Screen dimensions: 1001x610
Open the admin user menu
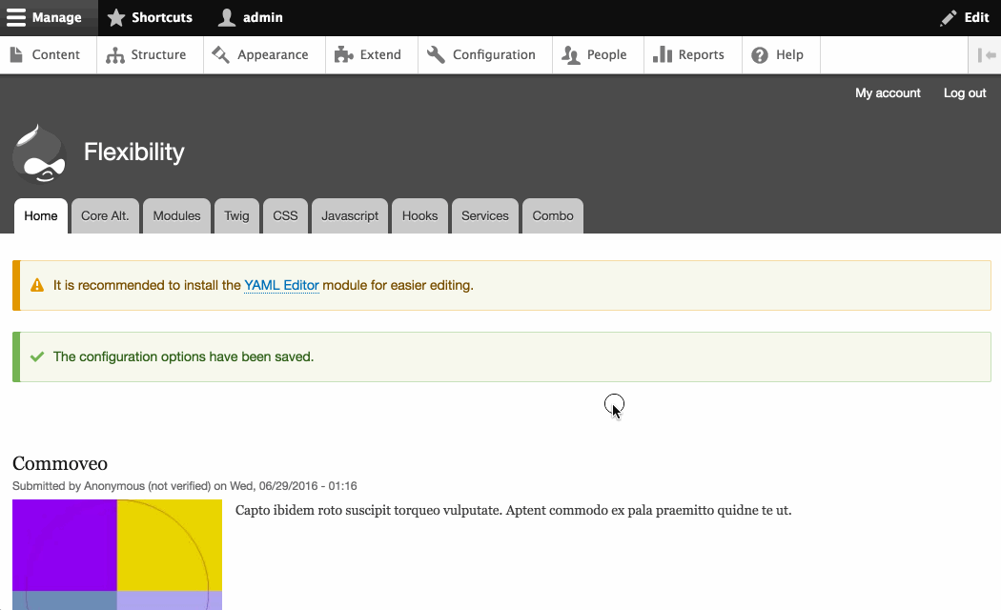coord(250,17)
